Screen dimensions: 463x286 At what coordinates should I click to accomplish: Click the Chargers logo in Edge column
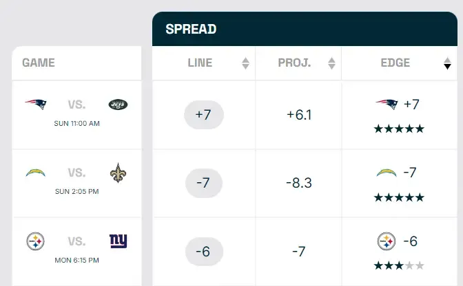pyautogui.click(x=387, y=173)
